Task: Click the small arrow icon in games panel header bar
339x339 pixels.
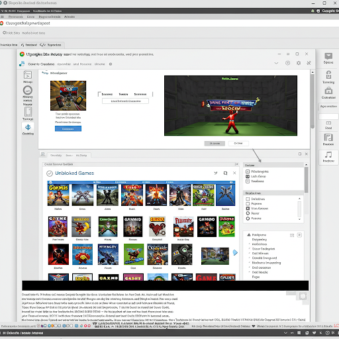Action: click(x=236, y=164)
